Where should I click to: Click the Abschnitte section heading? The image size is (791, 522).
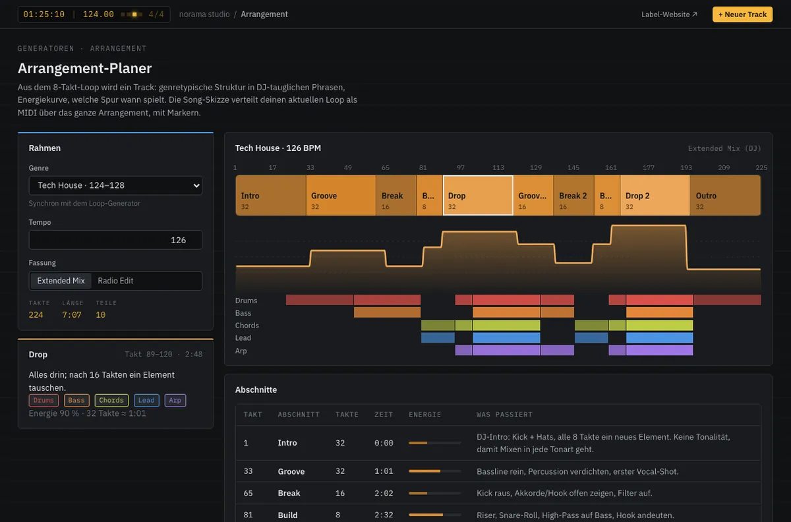click(x=256, y=390)
